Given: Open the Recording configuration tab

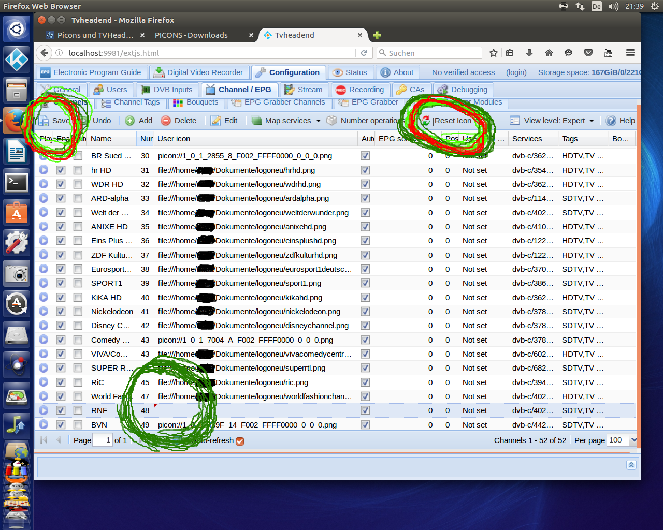Looking at the screenshot, I should (361, 90).
